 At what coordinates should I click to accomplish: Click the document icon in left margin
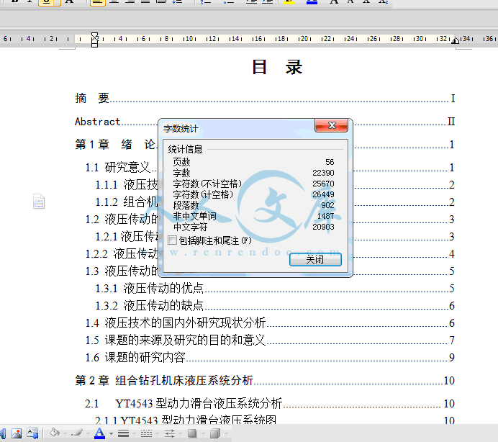click(x=39, y=201)
